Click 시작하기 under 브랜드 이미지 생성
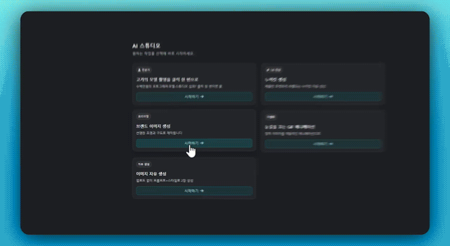The height and width of the screenshot is (246, 450). (x=194, y=143)
